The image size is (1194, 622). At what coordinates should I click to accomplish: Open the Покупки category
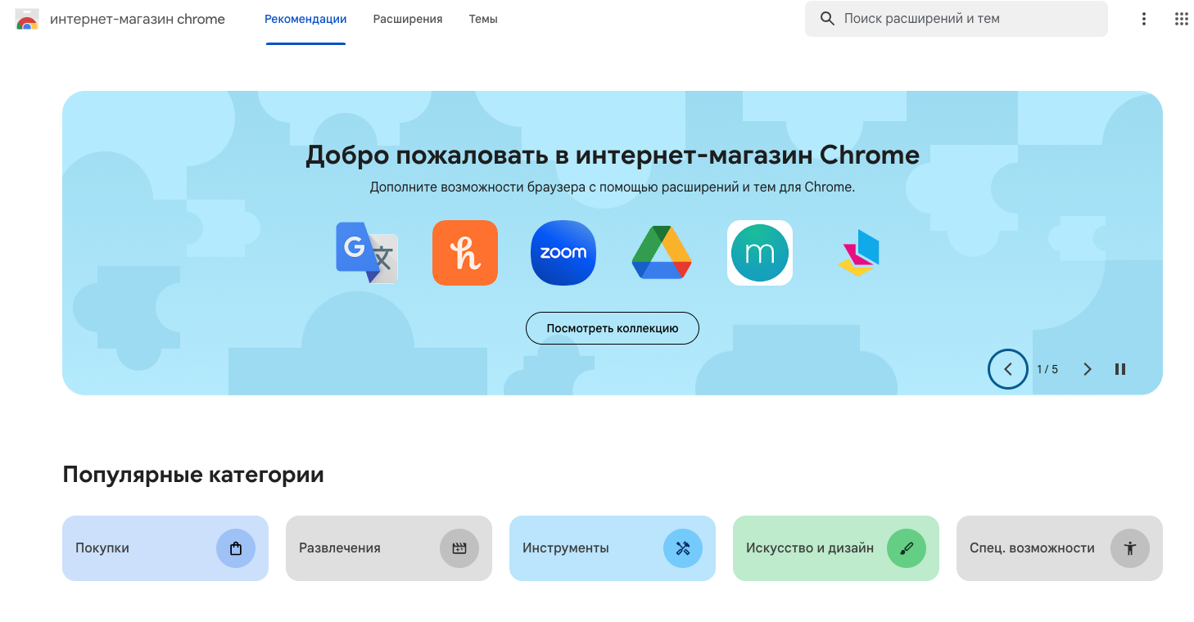pos(165,548)
